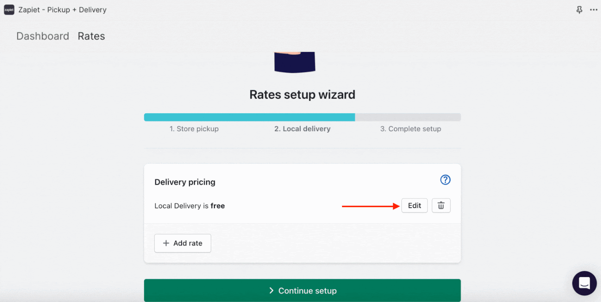Click the "Local Delivery is free" rate text
Viewport: 601px width, 302px height.
[x=190, y=206]
